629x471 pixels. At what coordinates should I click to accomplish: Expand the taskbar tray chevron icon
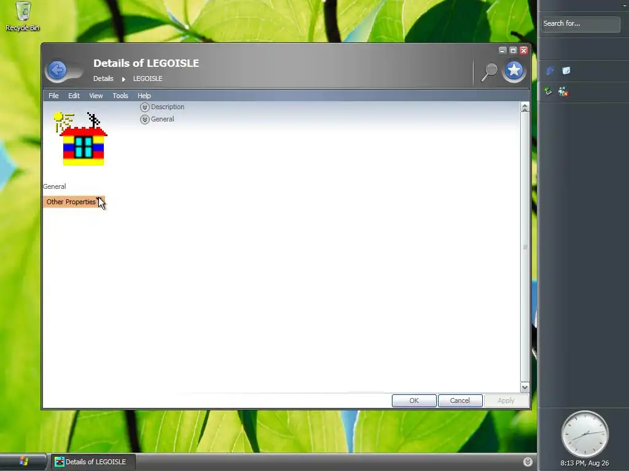[x=528, y=462]
